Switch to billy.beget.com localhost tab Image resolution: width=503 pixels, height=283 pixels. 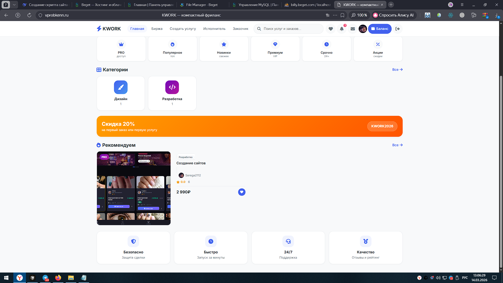coord(307,5)
